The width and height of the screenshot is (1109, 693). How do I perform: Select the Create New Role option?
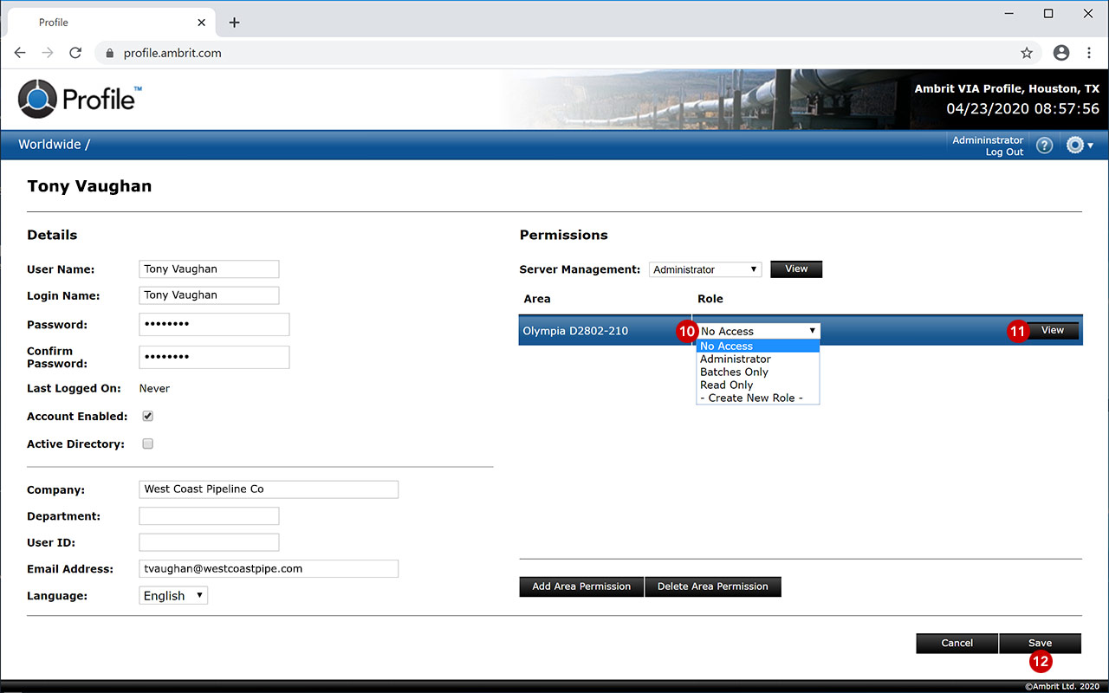coord(751,398)
